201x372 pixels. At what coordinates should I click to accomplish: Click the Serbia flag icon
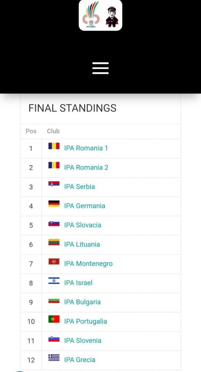(x=54, y=184)
